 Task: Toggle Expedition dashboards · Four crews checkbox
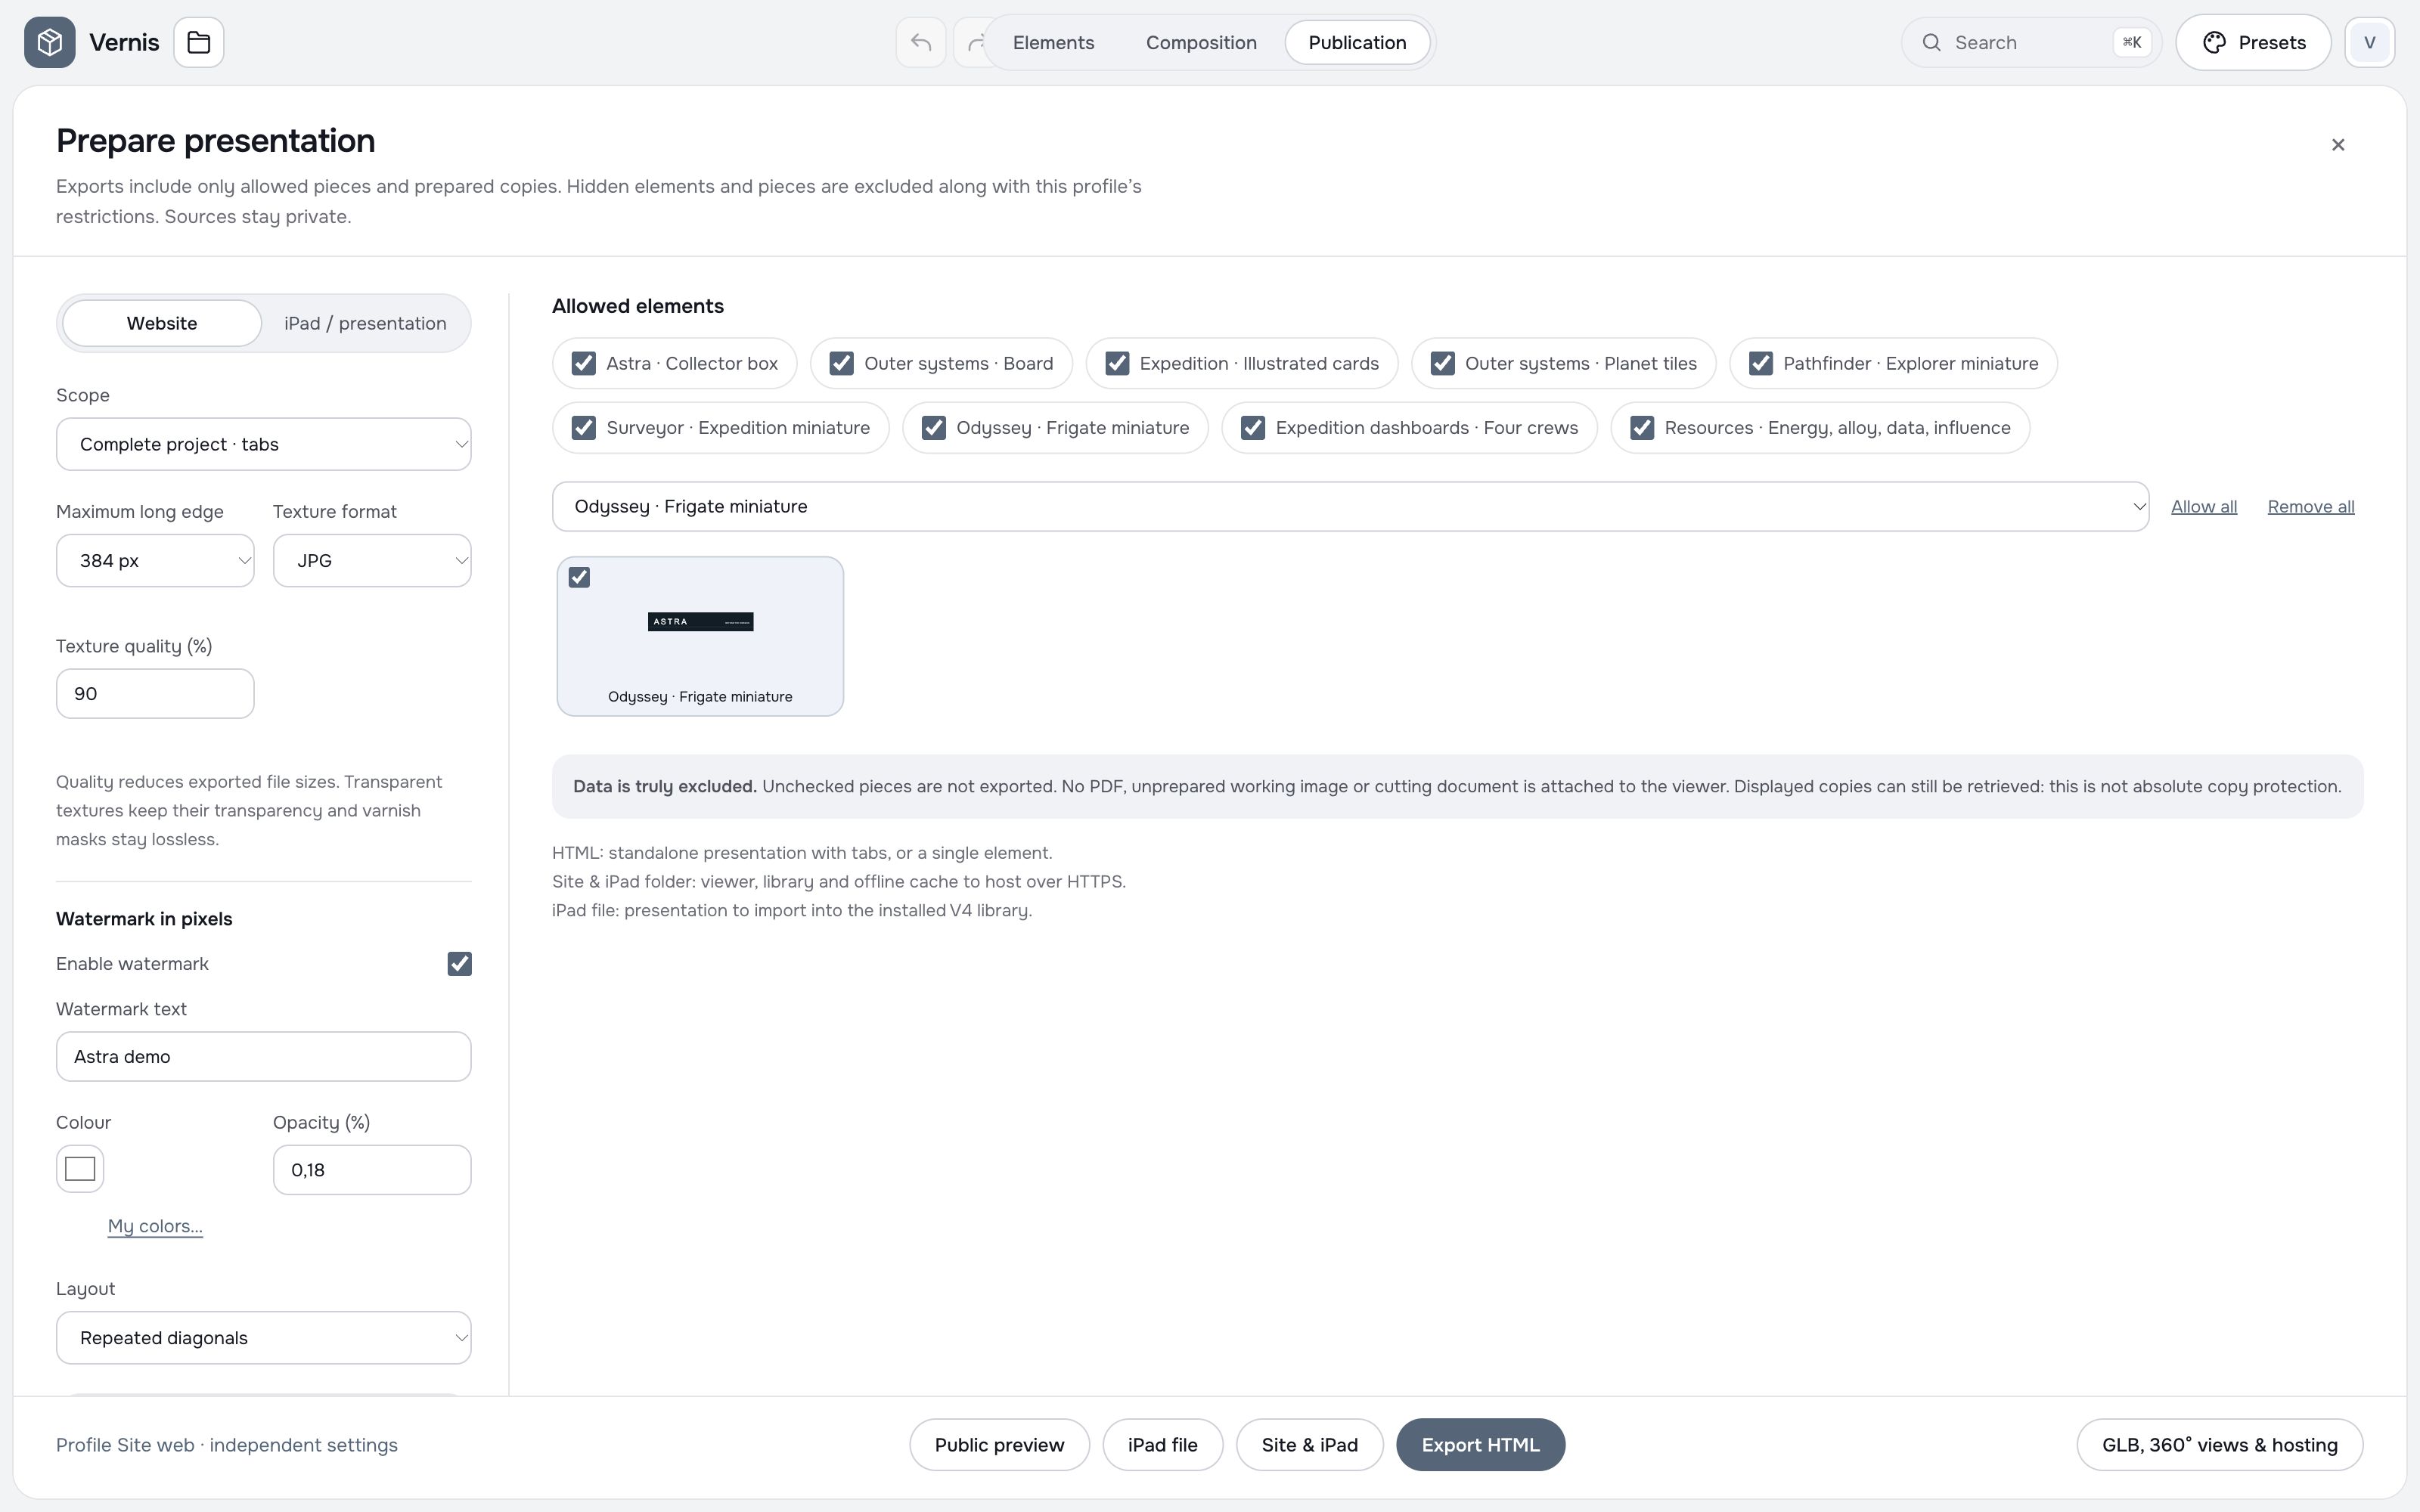(x=1253, y=428)
